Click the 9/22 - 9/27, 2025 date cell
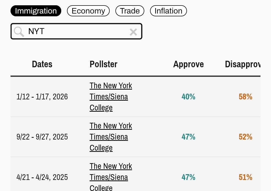The width and height of the screenshot is (271, 191). point(42,137)
